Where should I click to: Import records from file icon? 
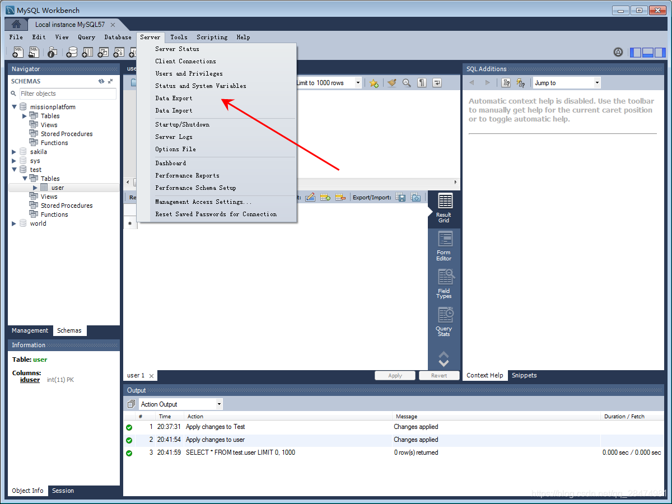(x=416, y=197)
